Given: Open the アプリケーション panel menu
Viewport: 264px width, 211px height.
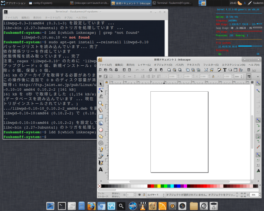Looking at the screenshot, I should [x=13, y=3].
